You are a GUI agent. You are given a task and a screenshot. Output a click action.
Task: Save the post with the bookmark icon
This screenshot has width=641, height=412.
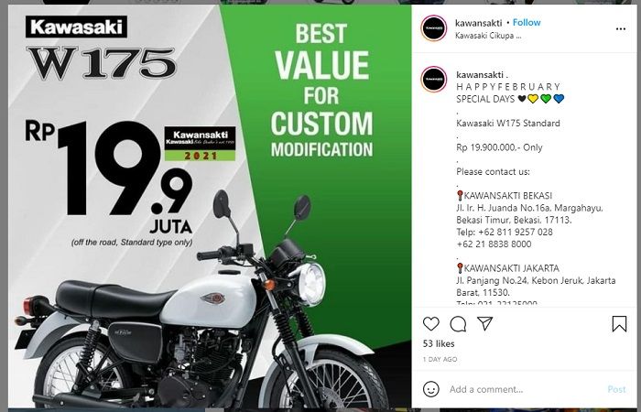[x=619, y=324]
